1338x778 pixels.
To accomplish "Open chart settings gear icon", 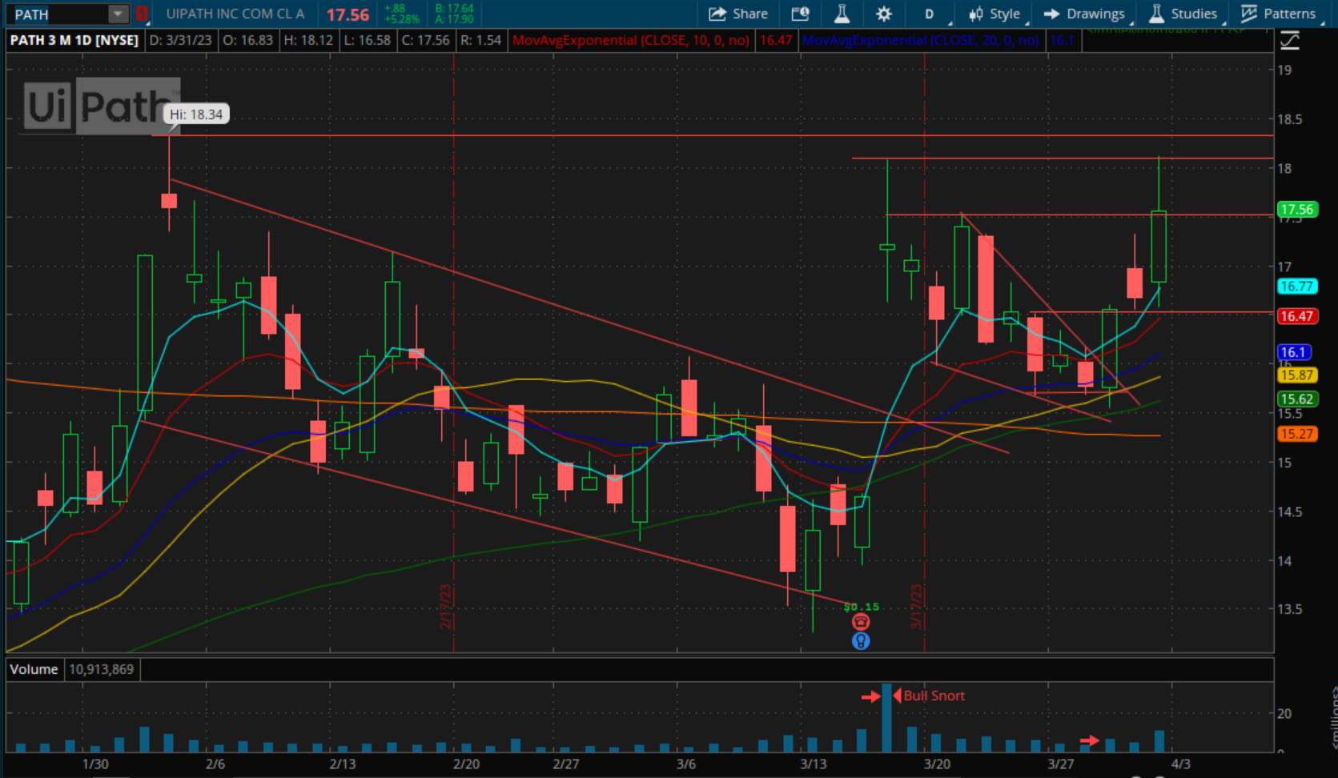I will pyautogui.click(x=884, y=14).
